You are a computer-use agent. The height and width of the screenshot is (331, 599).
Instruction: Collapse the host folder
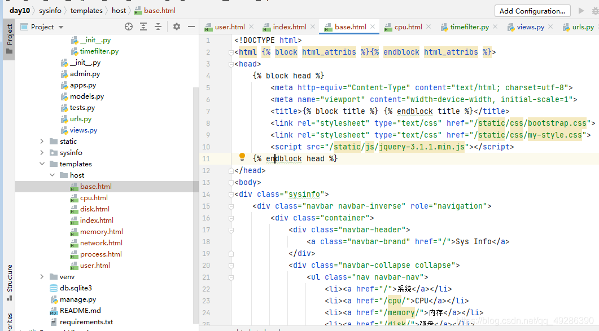coord(53,175)
